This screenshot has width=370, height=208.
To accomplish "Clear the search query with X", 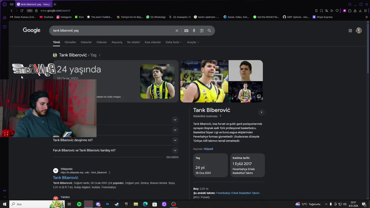I will pyautogui.click(x=177, y=31).
